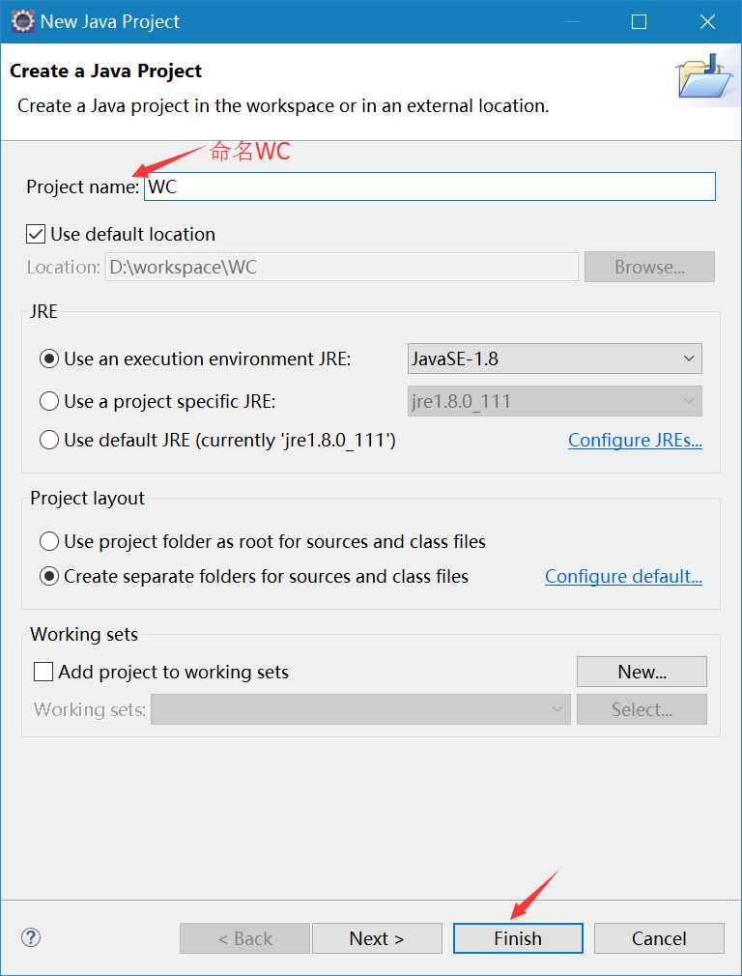Select Use project folder as root option
The height and width of the screenshot is (976, 742).
point(49,541)
